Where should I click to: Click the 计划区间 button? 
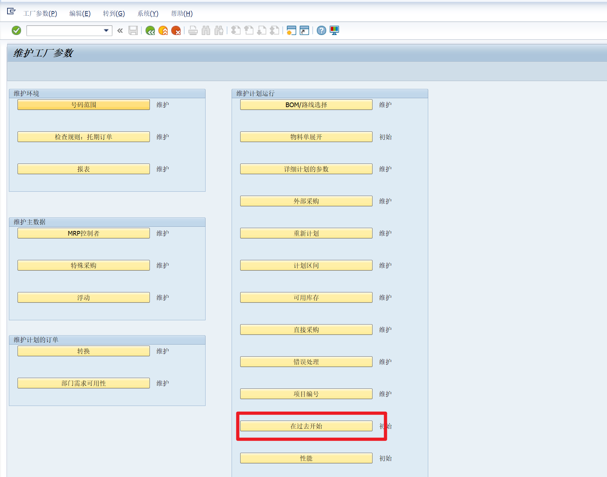pos(306,265)
